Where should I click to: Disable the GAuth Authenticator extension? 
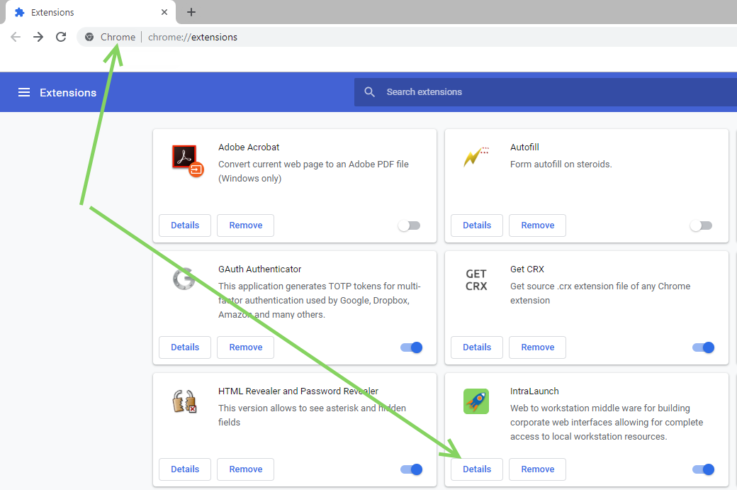pos(411,347)
